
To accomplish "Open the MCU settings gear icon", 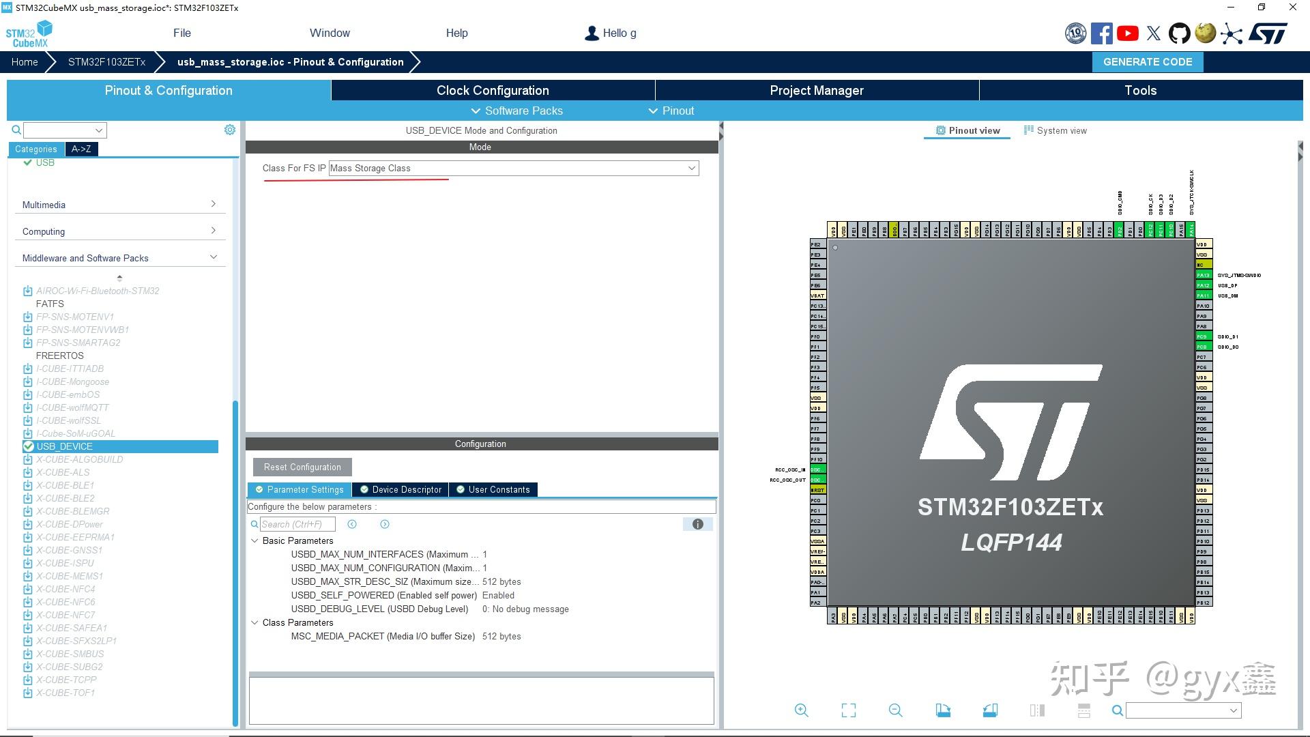I will click(230, 129).
